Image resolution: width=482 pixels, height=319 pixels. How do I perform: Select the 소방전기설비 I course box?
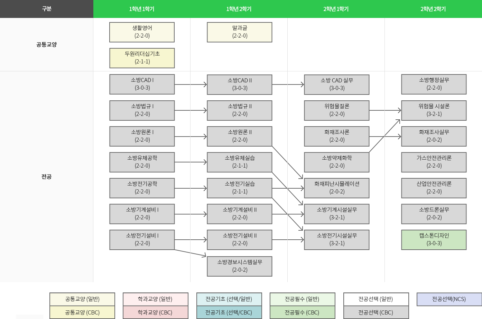[142, 240]
